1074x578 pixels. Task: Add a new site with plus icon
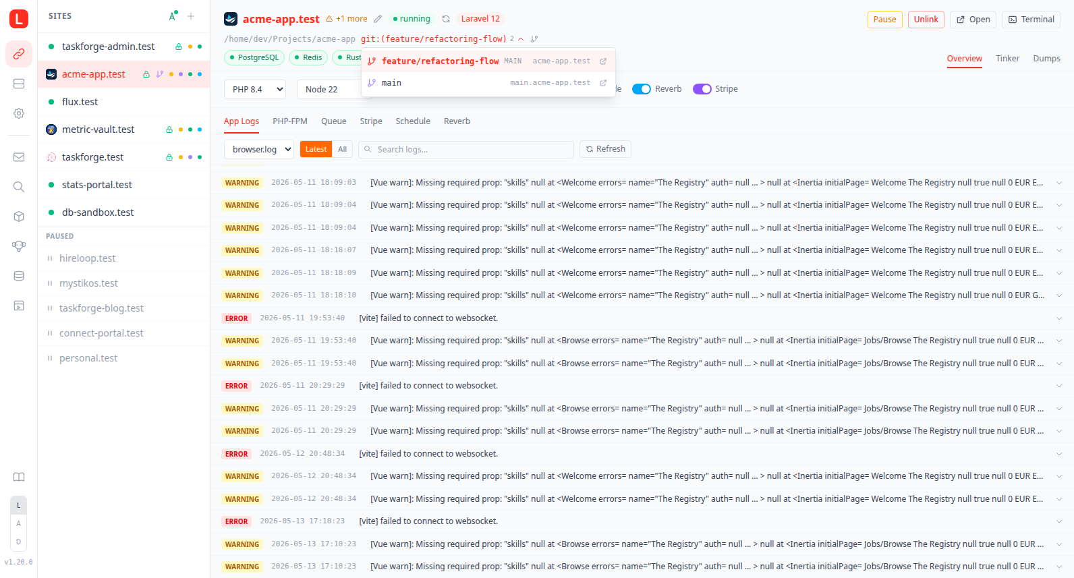click(191, 16)
